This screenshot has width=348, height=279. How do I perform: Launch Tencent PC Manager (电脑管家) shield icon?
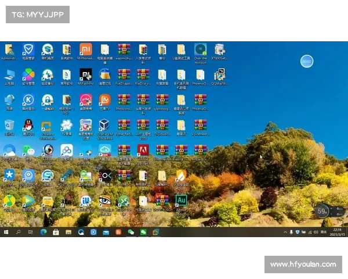[x=28, y=49]
